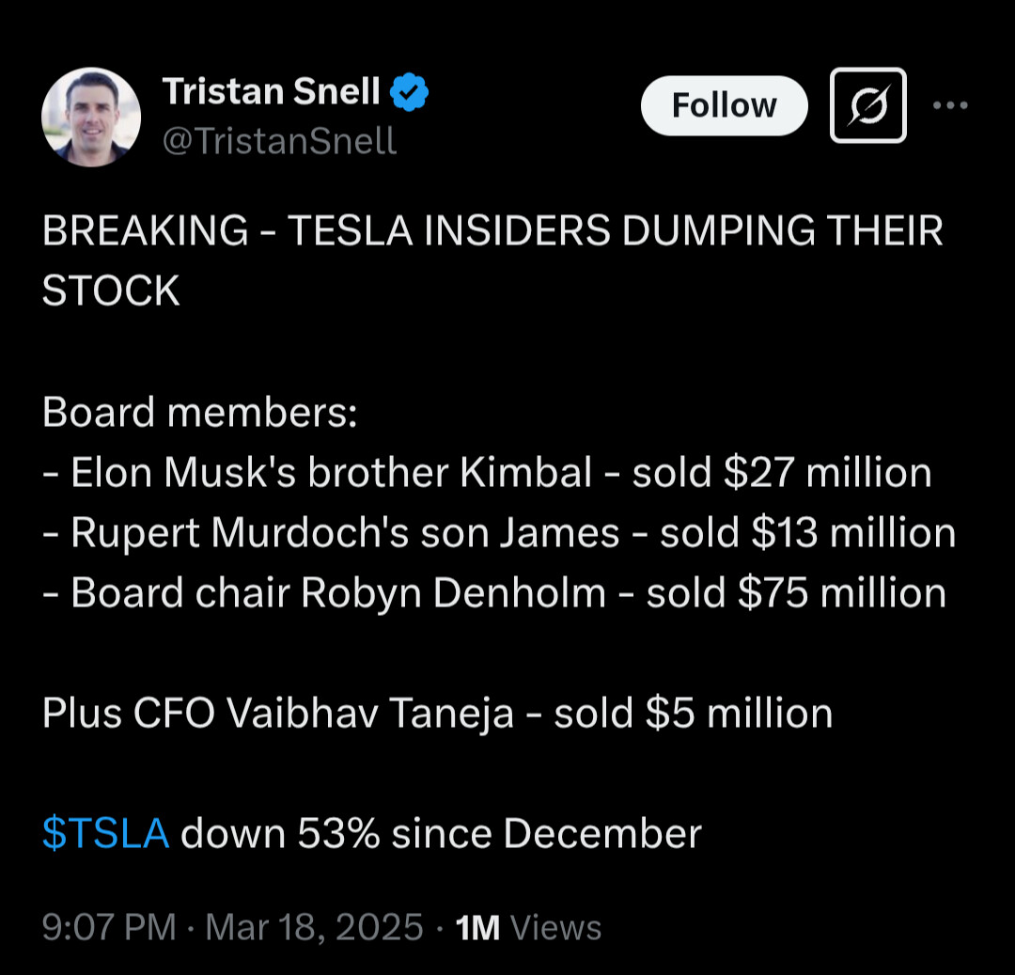Image resolution: width=1015 pixels, height=975 pixels.
Task: Click the Views label
Action: [556, 928]
